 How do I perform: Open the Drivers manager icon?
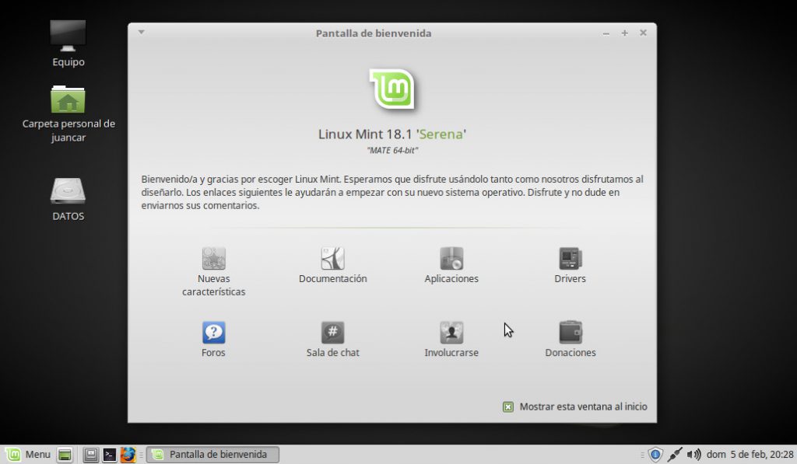pyautogui.click(x=571, y=259)
